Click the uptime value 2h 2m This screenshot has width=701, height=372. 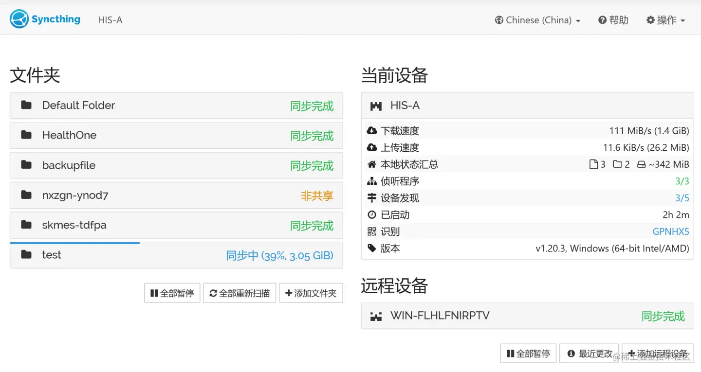click(676, 214)
